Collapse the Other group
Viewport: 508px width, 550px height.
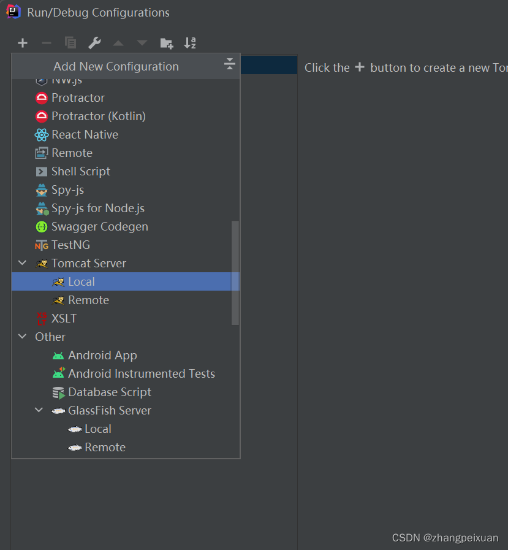point(23,337)
